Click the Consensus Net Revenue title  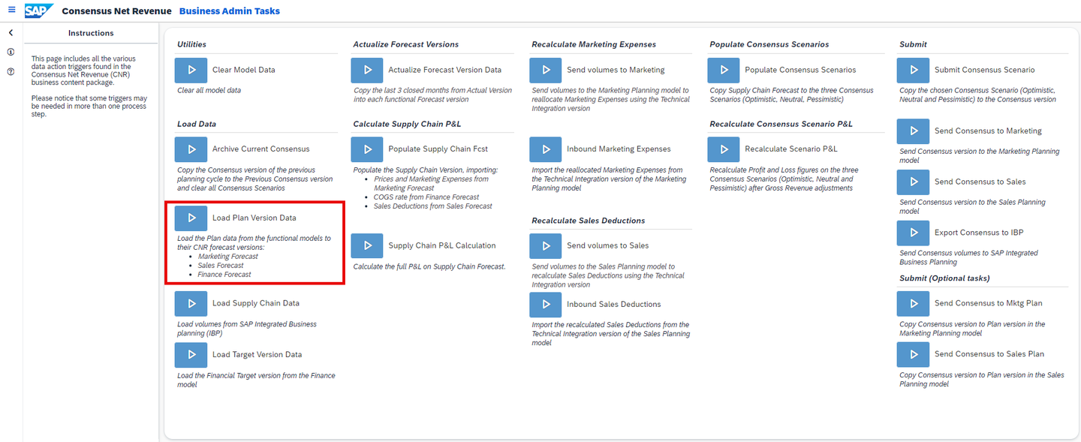click(x=116, y=11)
